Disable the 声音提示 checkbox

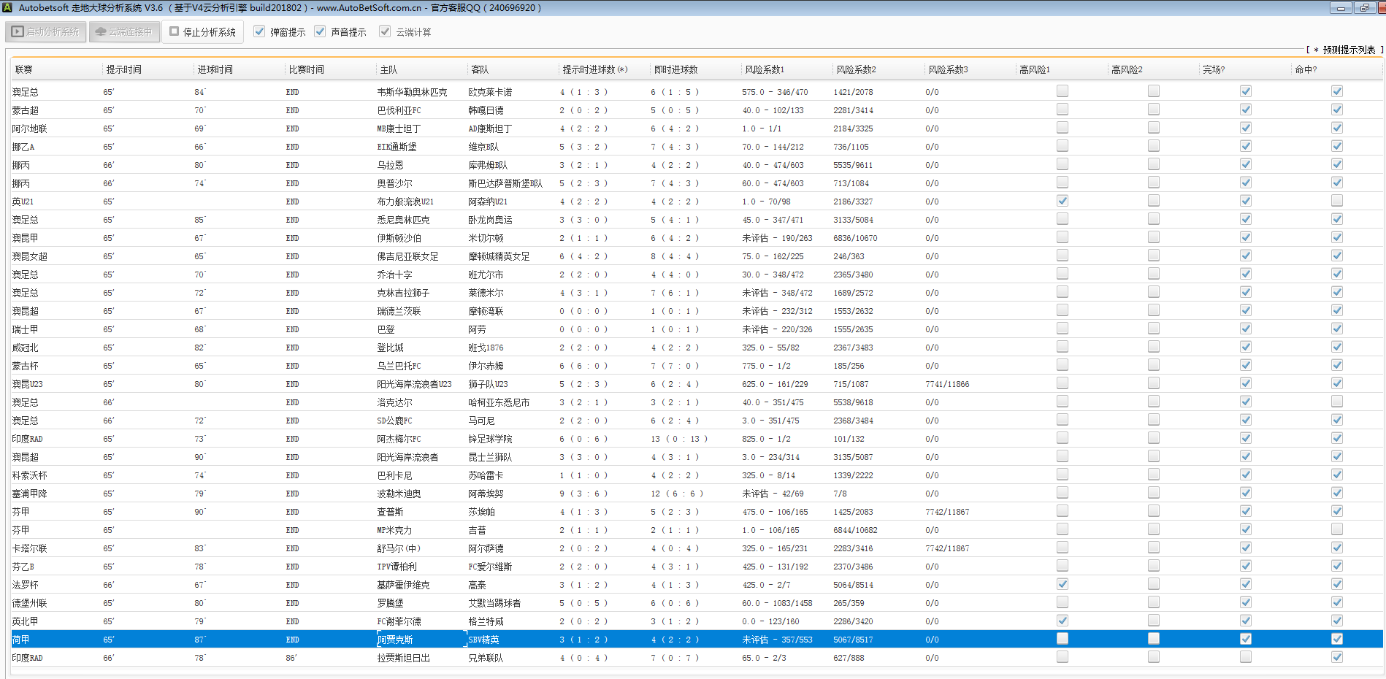pyautogui.click(x=320, y=31)
